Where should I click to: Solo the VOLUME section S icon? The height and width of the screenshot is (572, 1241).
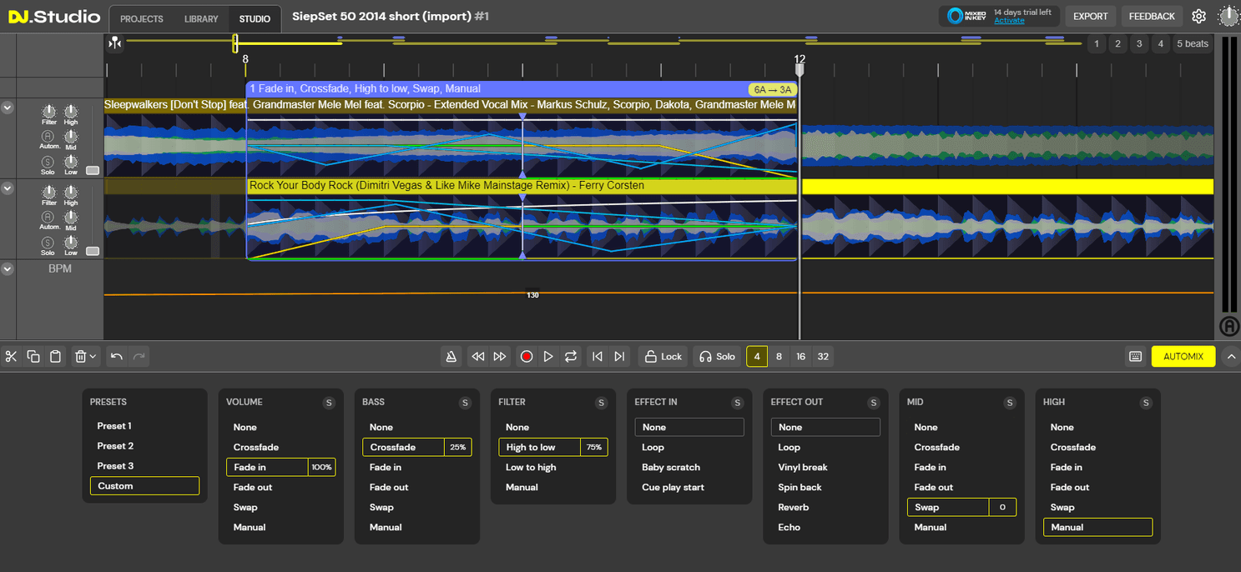coord(329,403)
